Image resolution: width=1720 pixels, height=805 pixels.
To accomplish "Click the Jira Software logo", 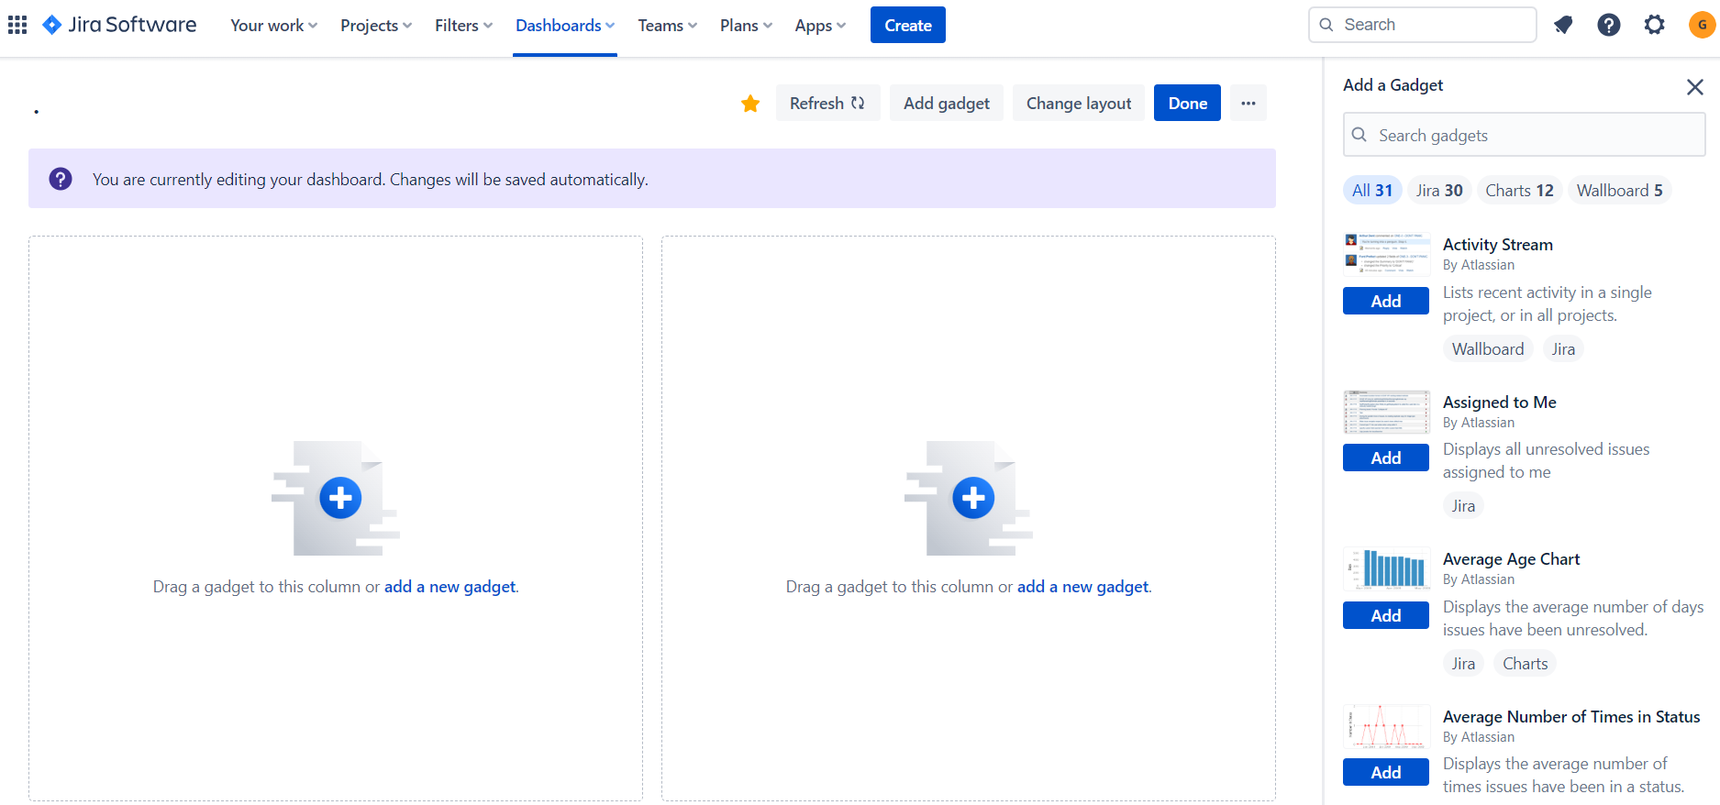I will (x=119, y=25).
